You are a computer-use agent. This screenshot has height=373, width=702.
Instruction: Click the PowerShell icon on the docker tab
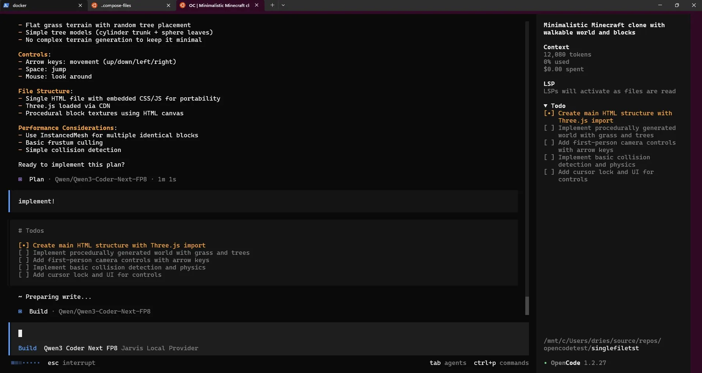(x=6, y=5)
